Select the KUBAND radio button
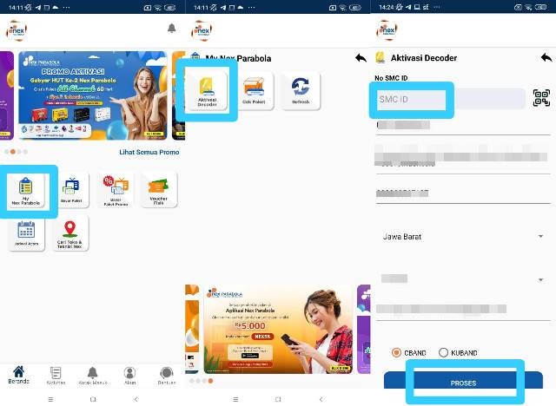Viewport: 556px width, 406px height. coord(444,352)
